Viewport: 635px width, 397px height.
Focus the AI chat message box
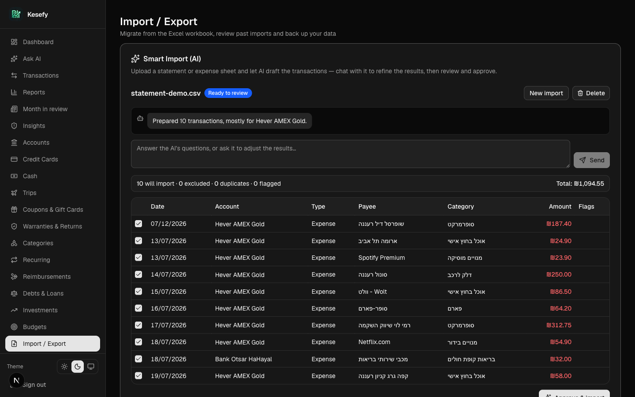coord(350,154)
